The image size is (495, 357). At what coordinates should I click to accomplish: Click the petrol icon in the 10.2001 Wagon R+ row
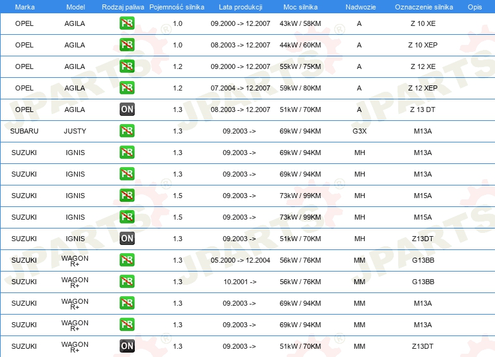tap(127, 282)
